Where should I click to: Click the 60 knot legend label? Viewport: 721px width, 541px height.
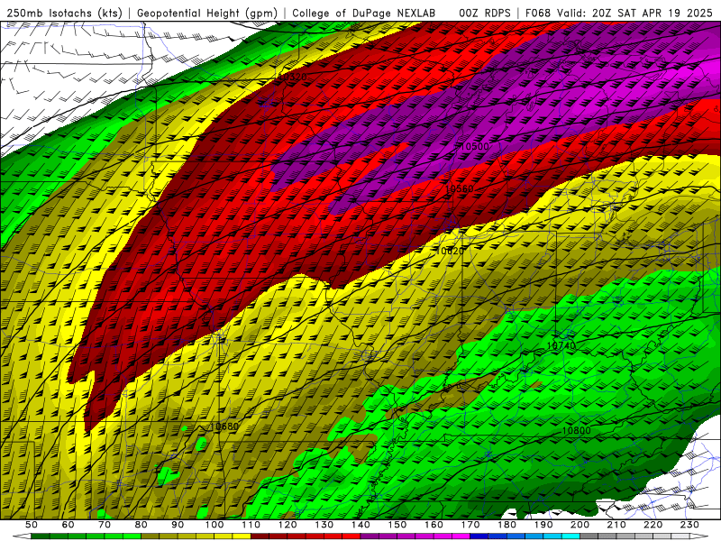pyautogui.click(x=68, y=525)
